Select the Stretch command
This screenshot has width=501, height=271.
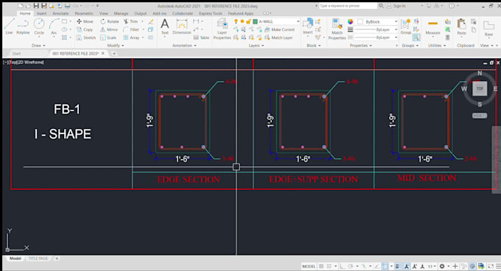pyautogui.click(x=86, y=38)
